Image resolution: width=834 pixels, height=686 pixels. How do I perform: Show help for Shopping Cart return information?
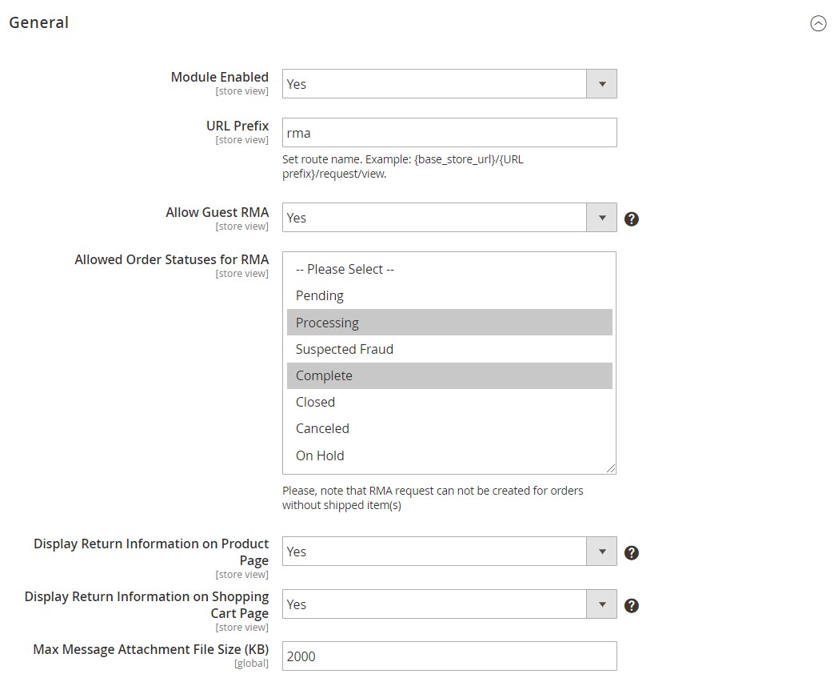632,606
